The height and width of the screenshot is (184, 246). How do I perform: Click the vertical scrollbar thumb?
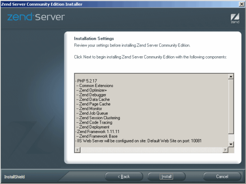point(231,107)
